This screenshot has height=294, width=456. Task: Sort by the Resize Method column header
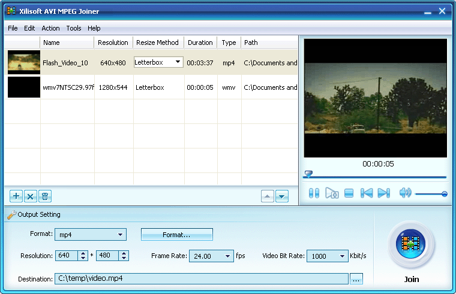click(158, 43)
